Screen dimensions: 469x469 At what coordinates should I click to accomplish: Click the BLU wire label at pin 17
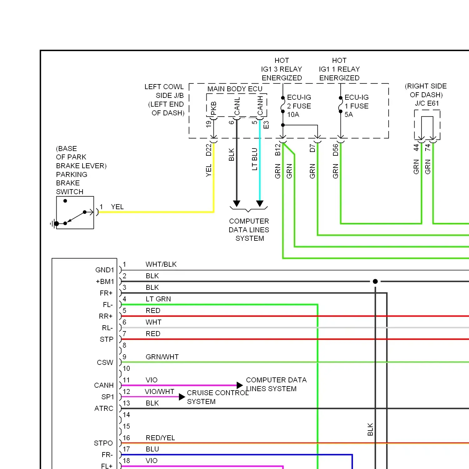152,449
